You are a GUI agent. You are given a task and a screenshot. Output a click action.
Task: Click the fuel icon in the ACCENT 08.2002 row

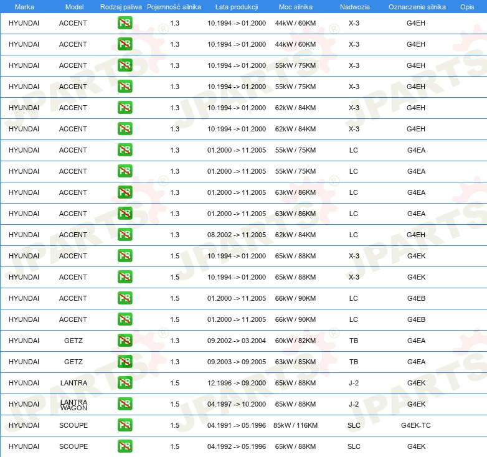pyautogui.click(x=125, y=234)
